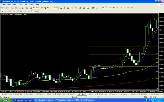The image size is (164, 102).
Task: Open FxGladiator's Trading taskbar window
Action: point(65,100)
